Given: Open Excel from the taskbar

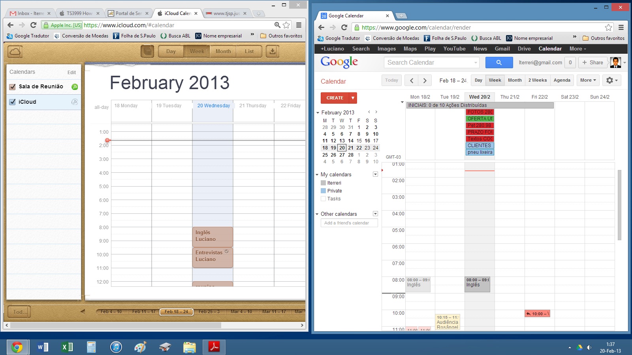Looking at the screenshot, I should coord(67,347).
